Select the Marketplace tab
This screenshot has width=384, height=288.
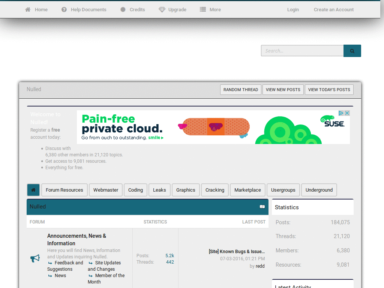click(247, 190)
